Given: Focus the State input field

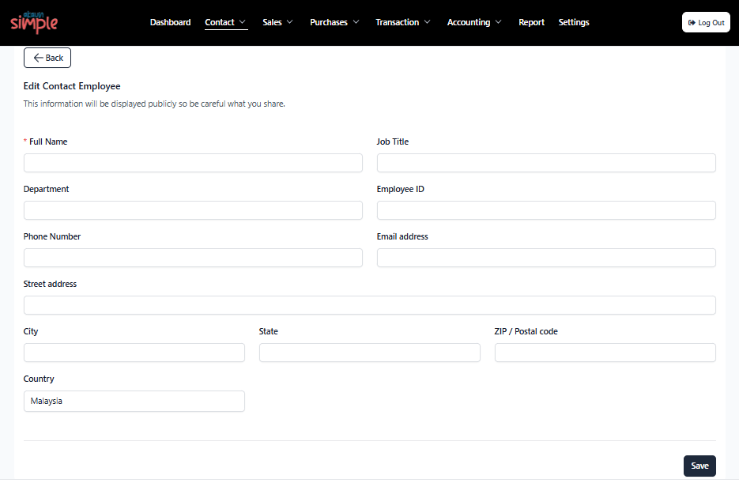Looking at the screenshot, I should (370, 353).
